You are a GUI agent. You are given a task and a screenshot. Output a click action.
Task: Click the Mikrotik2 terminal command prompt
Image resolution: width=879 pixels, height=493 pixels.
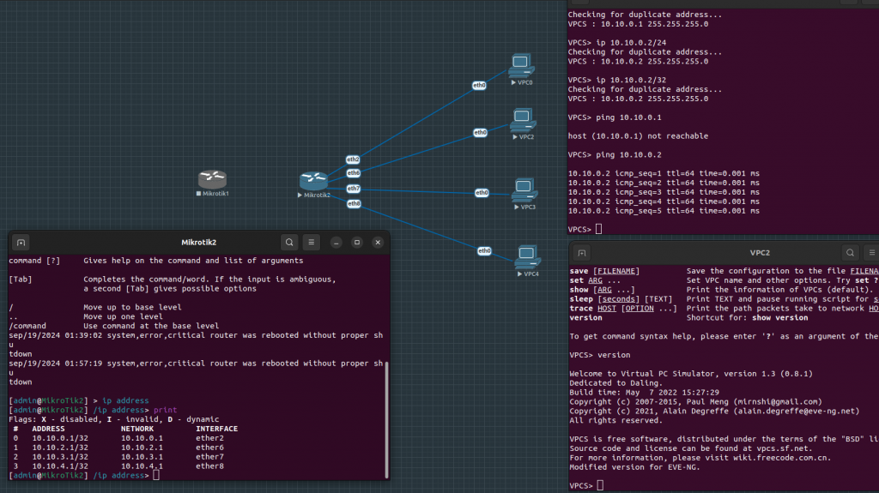84,476
